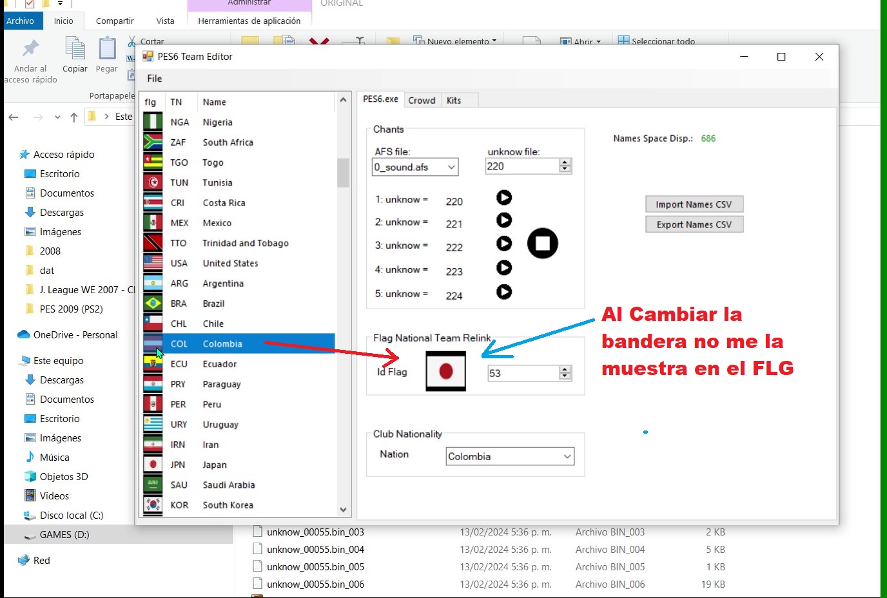
Task: Select file unknow_00055.bin_006
Action: [x=315, y=584]
